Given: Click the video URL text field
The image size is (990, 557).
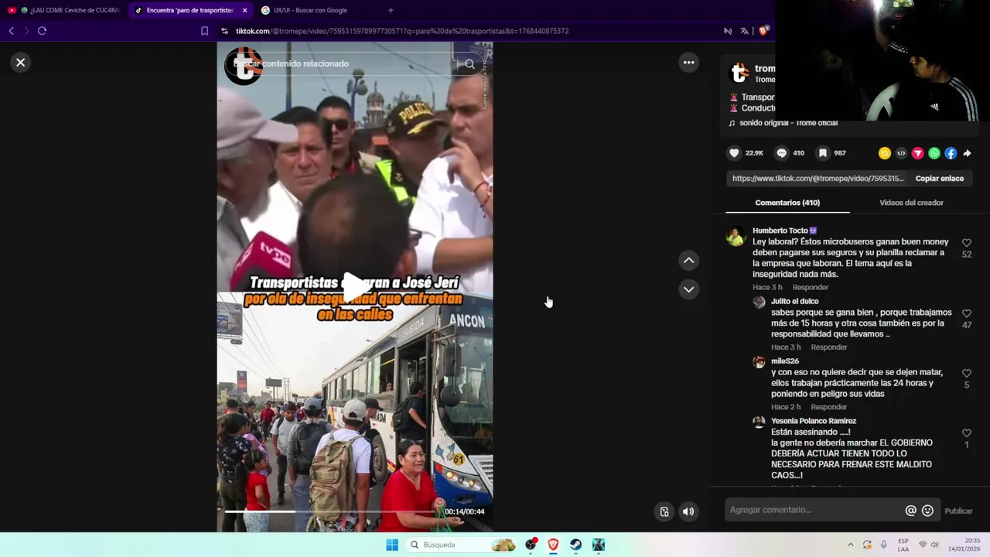Looking at the screenshot, I should (x=818, y=179).
